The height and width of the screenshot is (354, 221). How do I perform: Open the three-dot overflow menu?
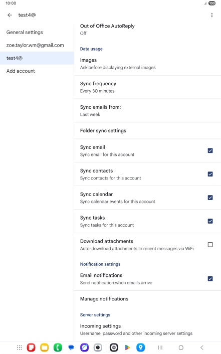click(212, 15)
